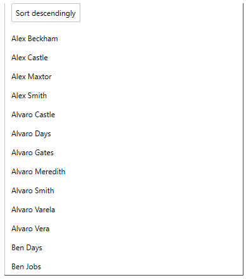
Task: Click the surname Maxtor
Action: click(x=40, y=77)
